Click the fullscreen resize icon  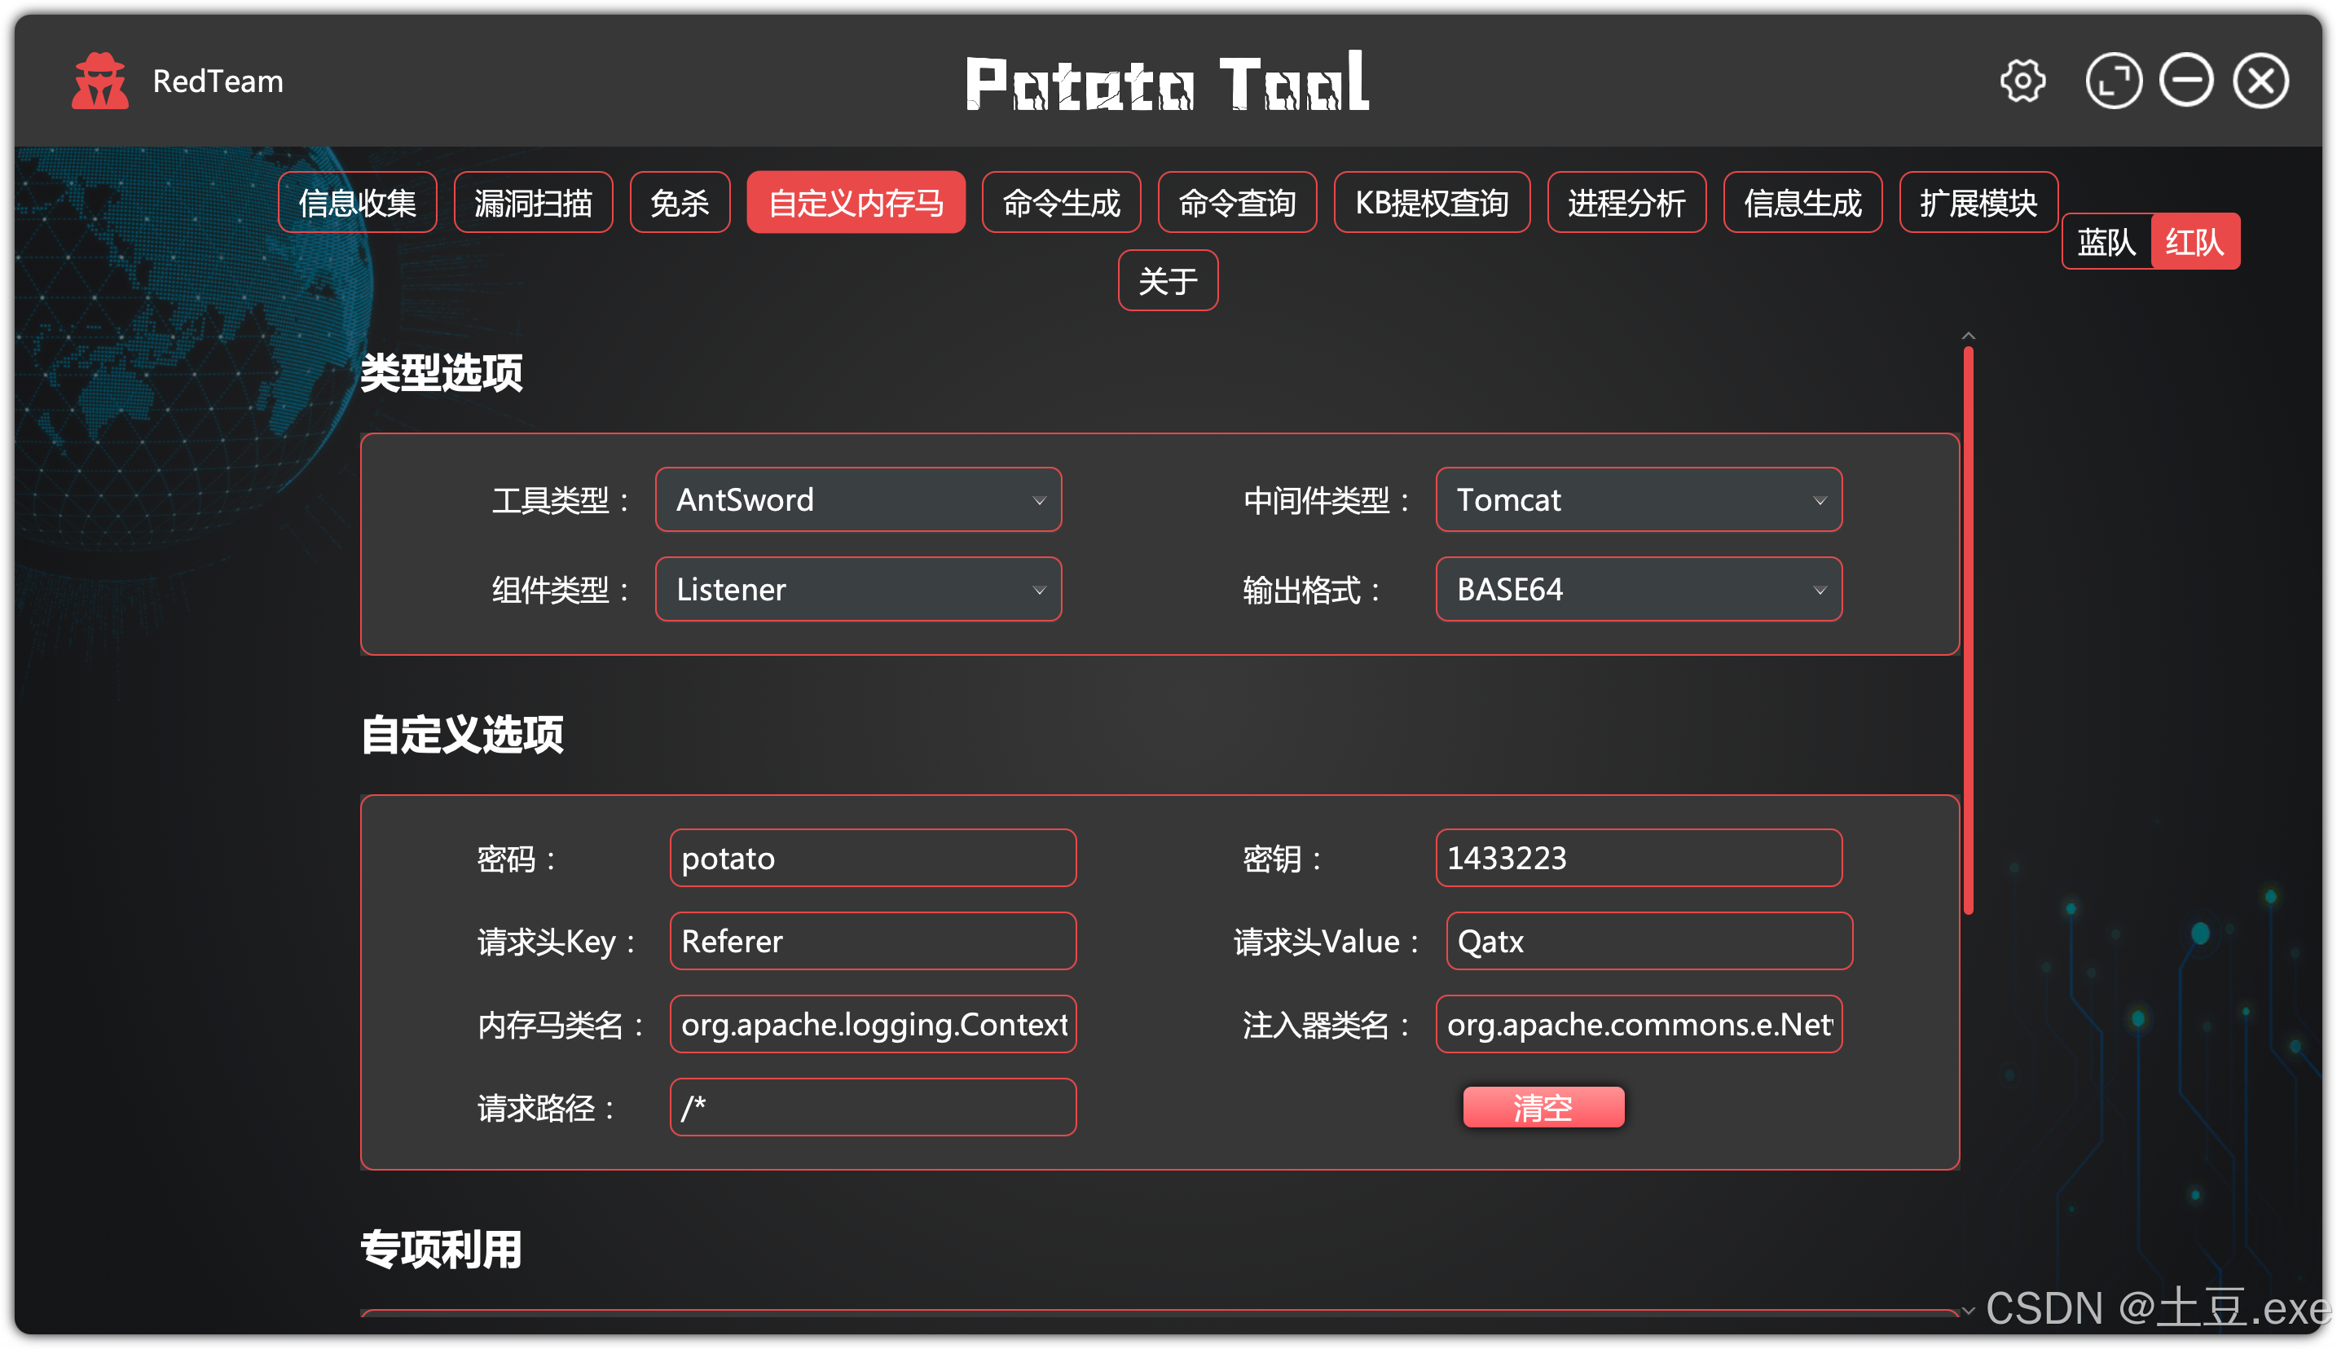(x=2113, y=81)
